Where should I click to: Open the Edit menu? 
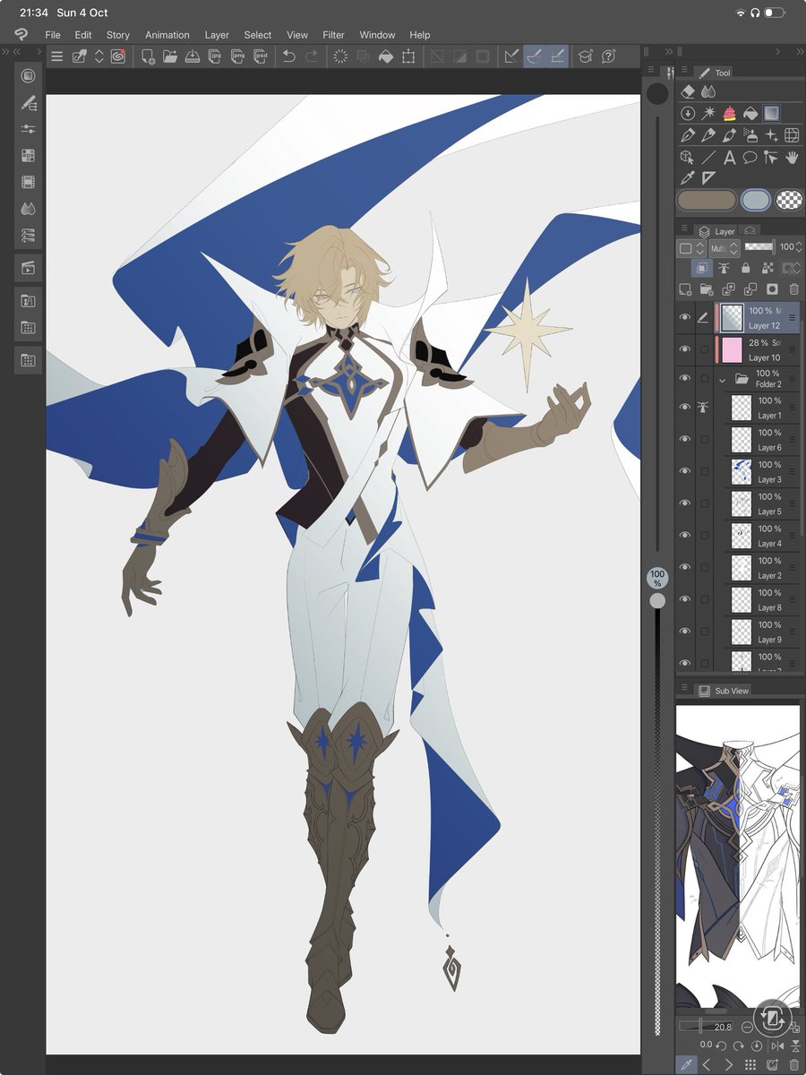click(83, 35)
